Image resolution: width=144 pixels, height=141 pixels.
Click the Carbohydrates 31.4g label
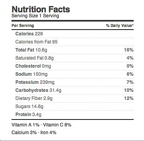tap(38, 90)
